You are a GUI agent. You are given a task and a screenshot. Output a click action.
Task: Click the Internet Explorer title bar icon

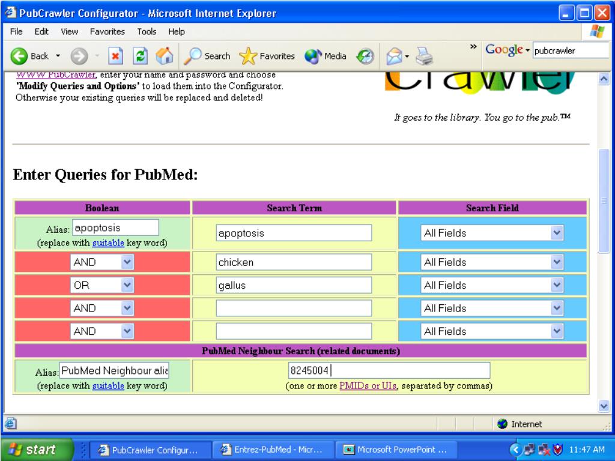[x=10, y=13]
